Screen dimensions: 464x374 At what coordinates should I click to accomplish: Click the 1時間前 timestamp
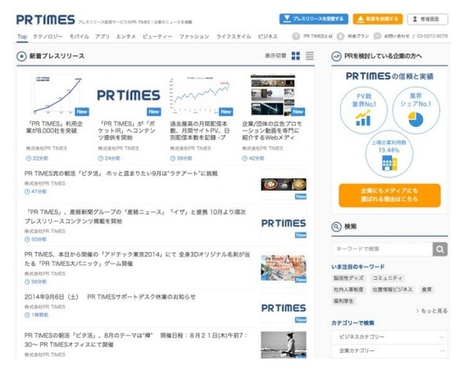coord(36,315)
